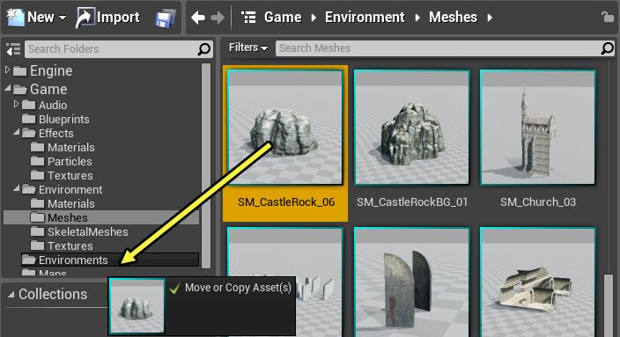Click the asset view scrollbar

point(609,305)
